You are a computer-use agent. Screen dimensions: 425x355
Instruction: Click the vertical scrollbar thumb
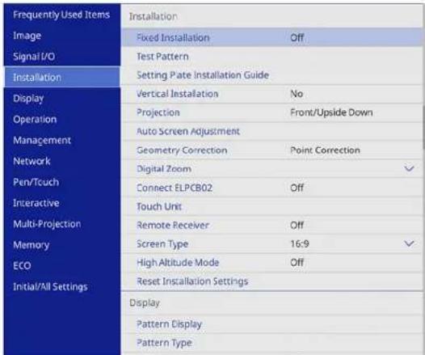423,127
